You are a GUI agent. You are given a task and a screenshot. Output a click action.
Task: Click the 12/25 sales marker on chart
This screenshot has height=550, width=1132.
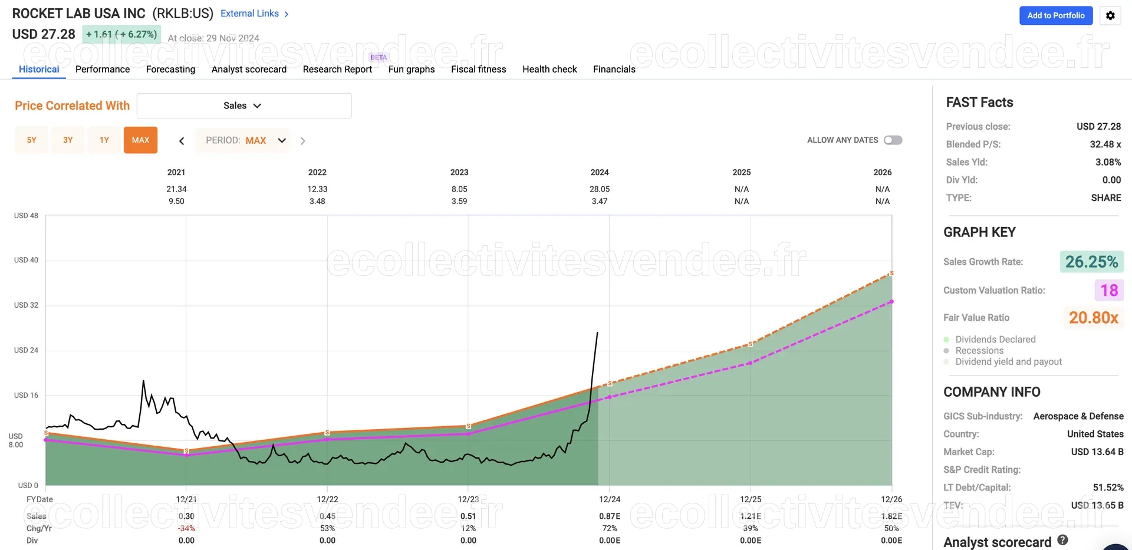(751, 344)
